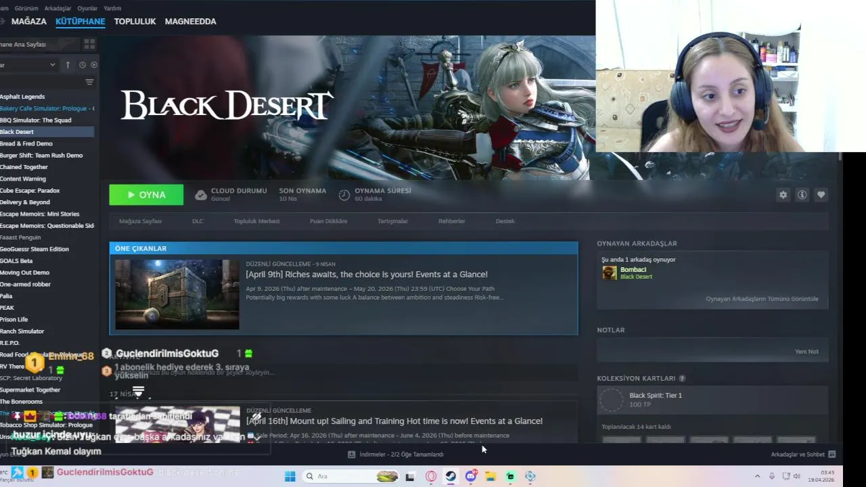Open Discord from taskbar

(x=470, y=476)
